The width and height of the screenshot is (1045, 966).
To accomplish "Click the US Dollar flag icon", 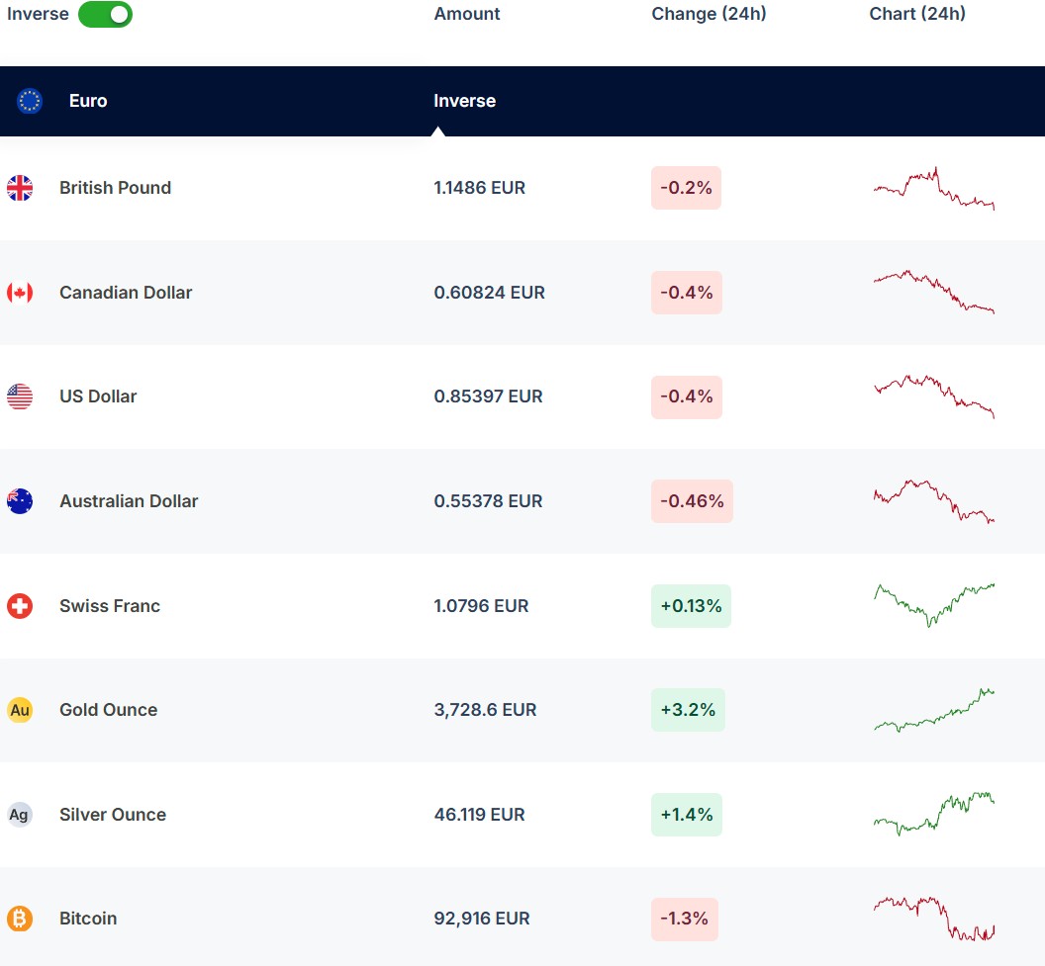I will (x=20, y=396).
